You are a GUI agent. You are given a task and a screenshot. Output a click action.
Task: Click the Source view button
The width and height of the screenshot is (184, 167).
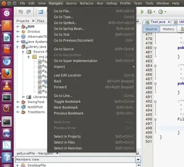click(x=151, y=29)
